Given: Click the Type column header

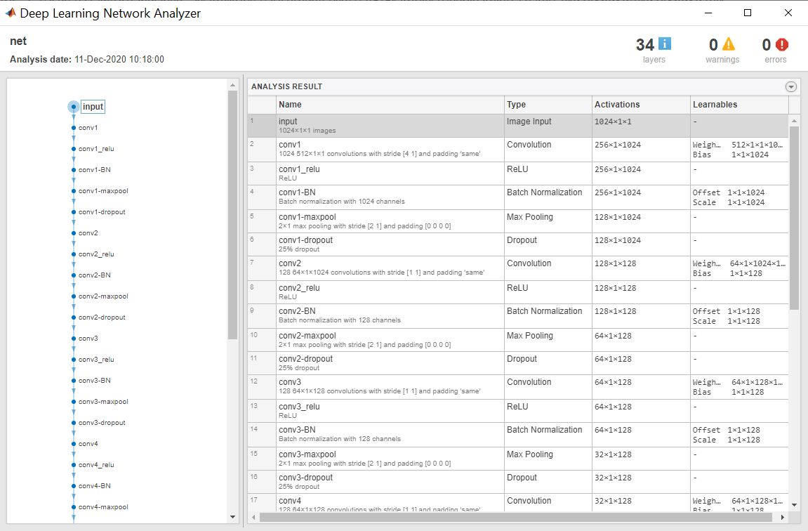Looking at the screenshot, I should [x=516, y=105].
